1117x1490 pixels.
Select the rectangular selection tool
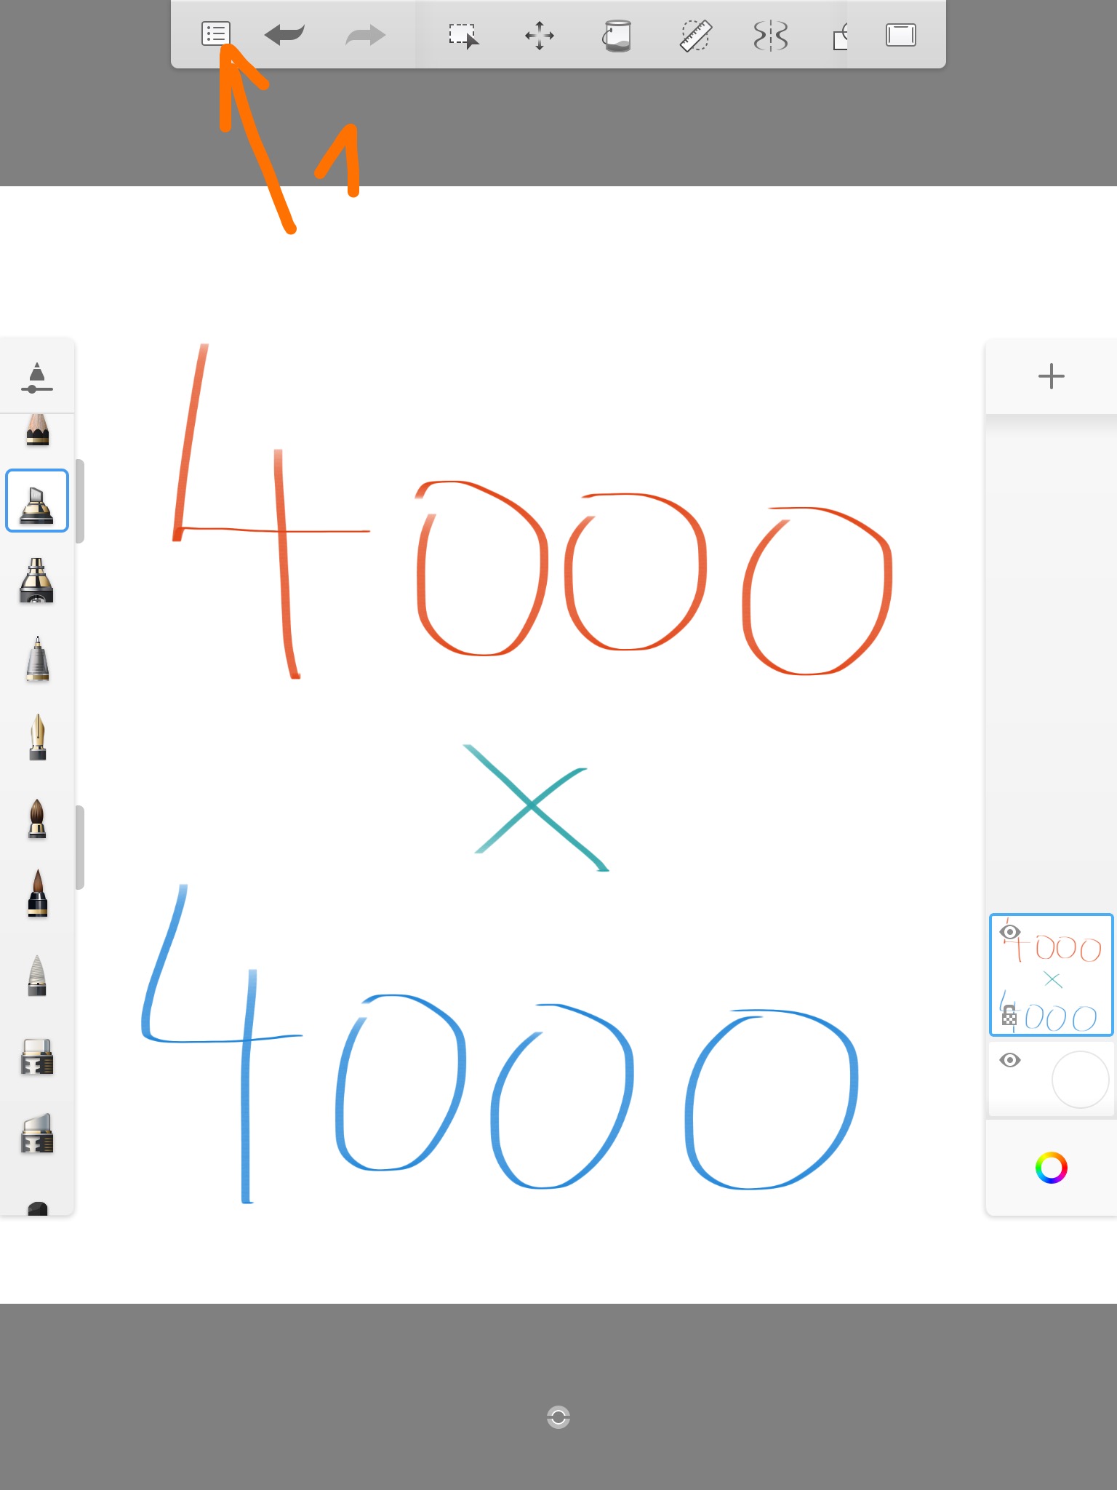(x=463, y=35)
